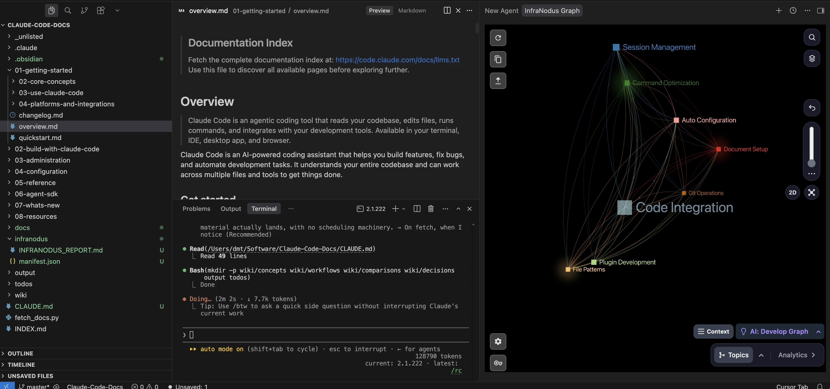This screenshot has height=389, width=830.
Task: Split the overview.md editor
Action: pos(447,11)
